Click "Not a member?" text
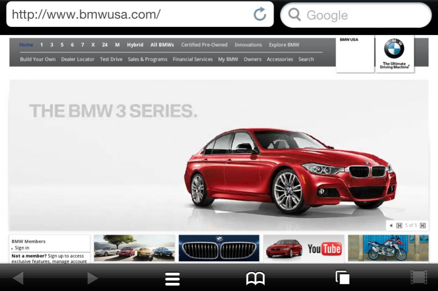The height and width of the screenshot is (291, 438). click(29, 255)
